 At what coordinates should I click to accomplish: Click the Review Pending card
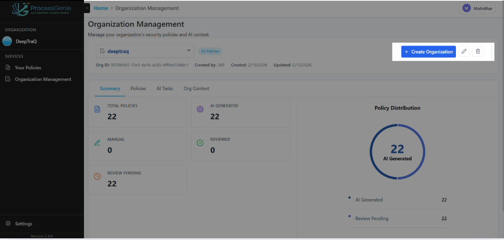[137, 180]
